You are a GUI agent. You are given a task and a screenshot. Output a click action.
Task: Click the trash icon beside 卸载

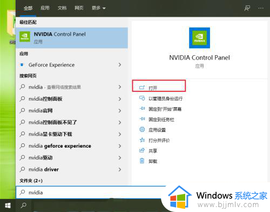pyautogui.click(x=142, y=161)
